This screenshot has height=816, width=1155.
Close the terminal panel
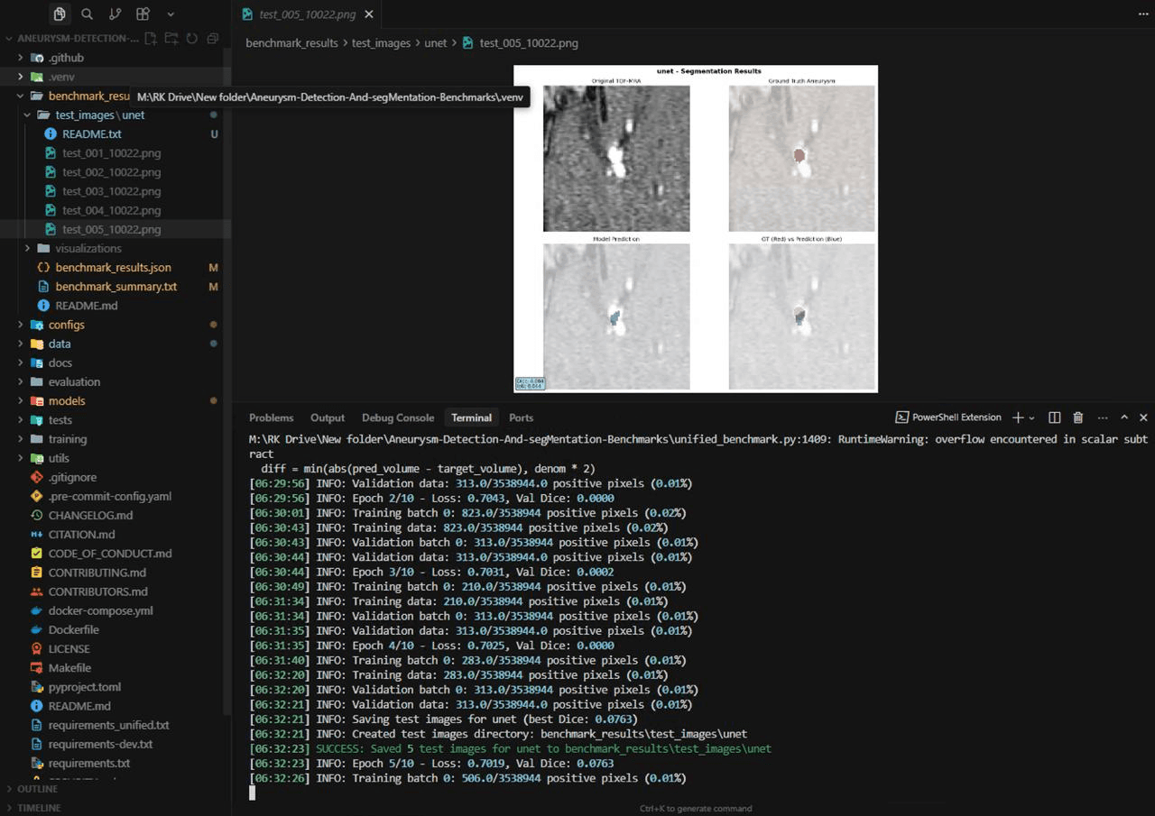click(1143, 417)
